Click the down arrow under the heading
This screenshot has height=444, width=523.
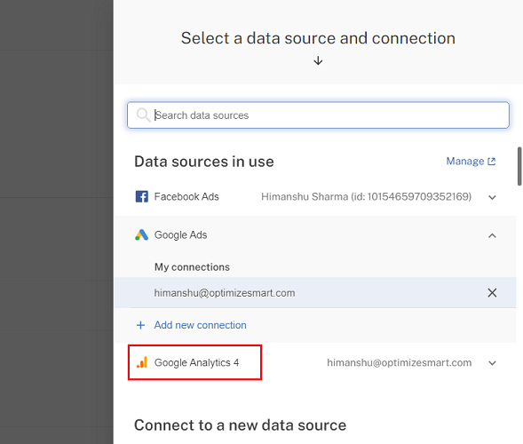[318, 60]
